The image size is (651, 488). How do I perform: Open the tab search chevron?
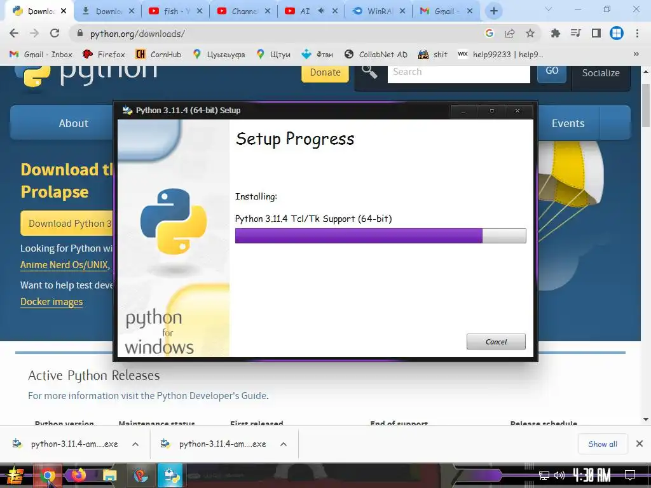549,9
